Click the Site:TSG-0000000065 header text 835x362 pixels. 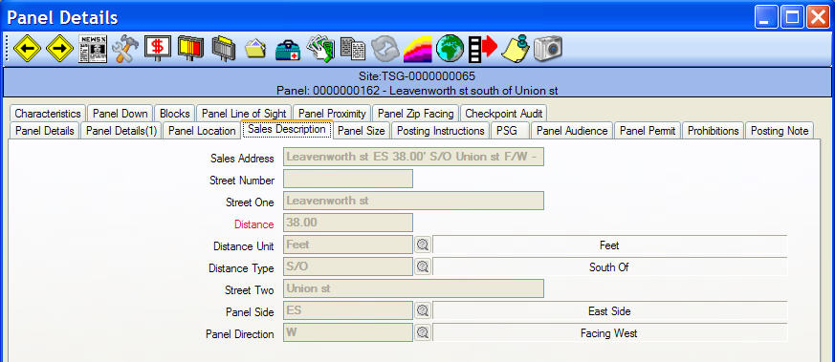point(417,76)
